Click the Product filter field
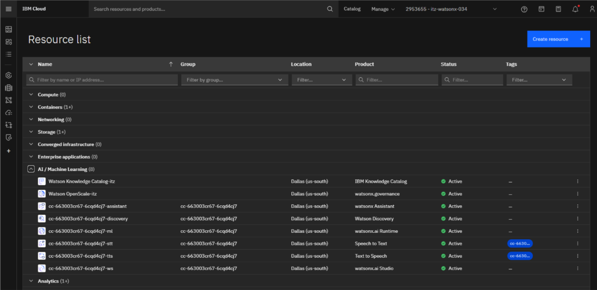 click(x=397, y=80)
